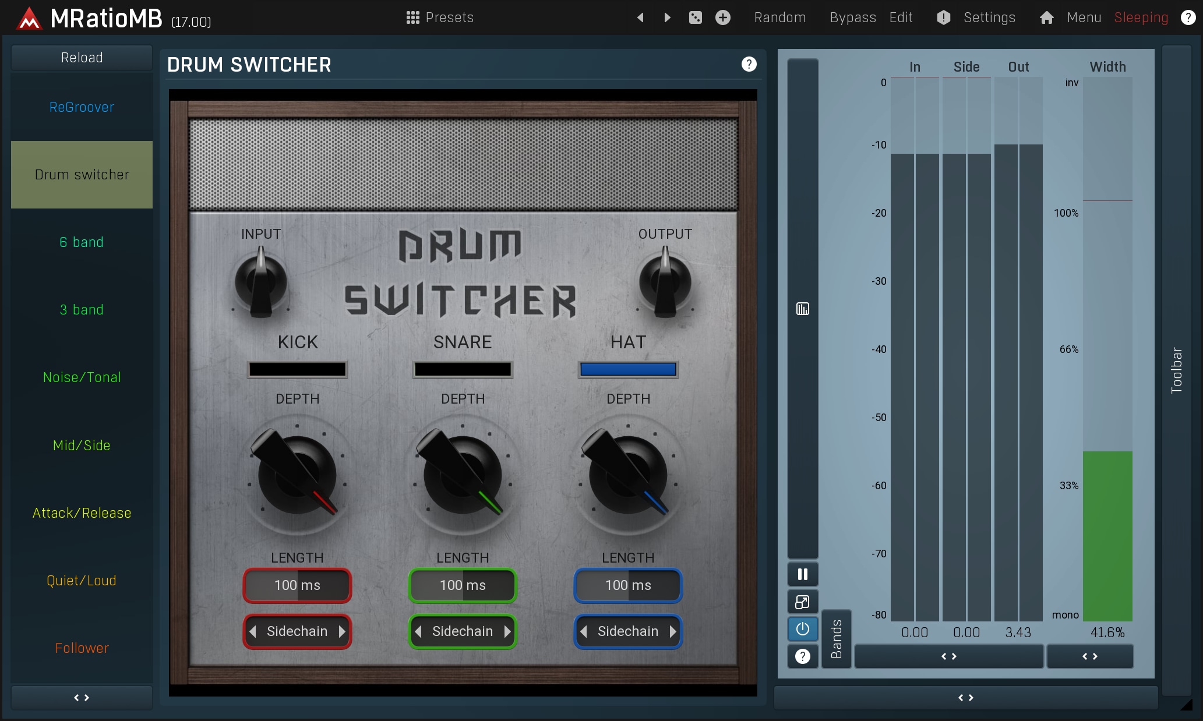Select previous Snare sidechain source arrow
This screenshot has height=721, width=1203.
pos(418,631)
